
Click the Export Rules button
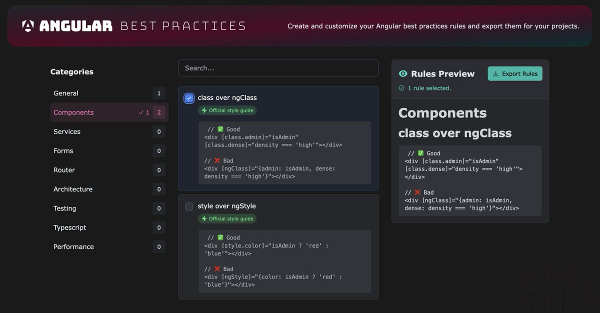515,73
